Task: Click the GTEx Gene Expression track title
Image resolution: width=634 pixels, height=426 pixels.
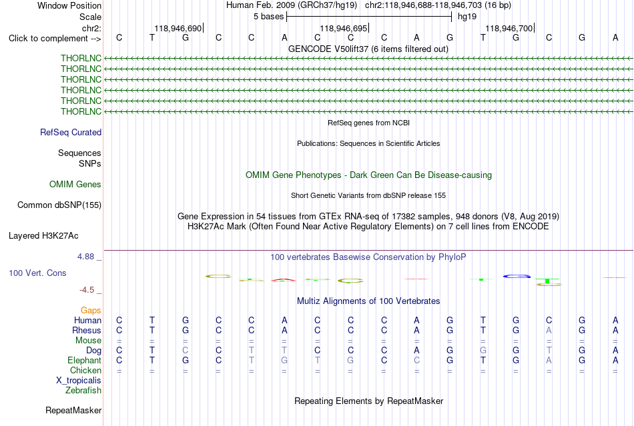Action: 368,217
